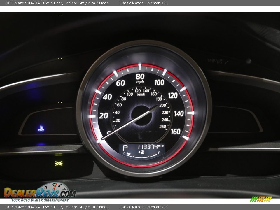Click the 160 mph number on the dial

click(176, 132)
